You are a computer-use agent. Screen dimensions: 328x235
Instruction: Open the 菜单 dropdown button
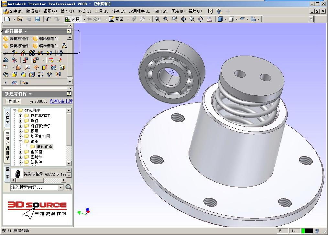point(14,101)
